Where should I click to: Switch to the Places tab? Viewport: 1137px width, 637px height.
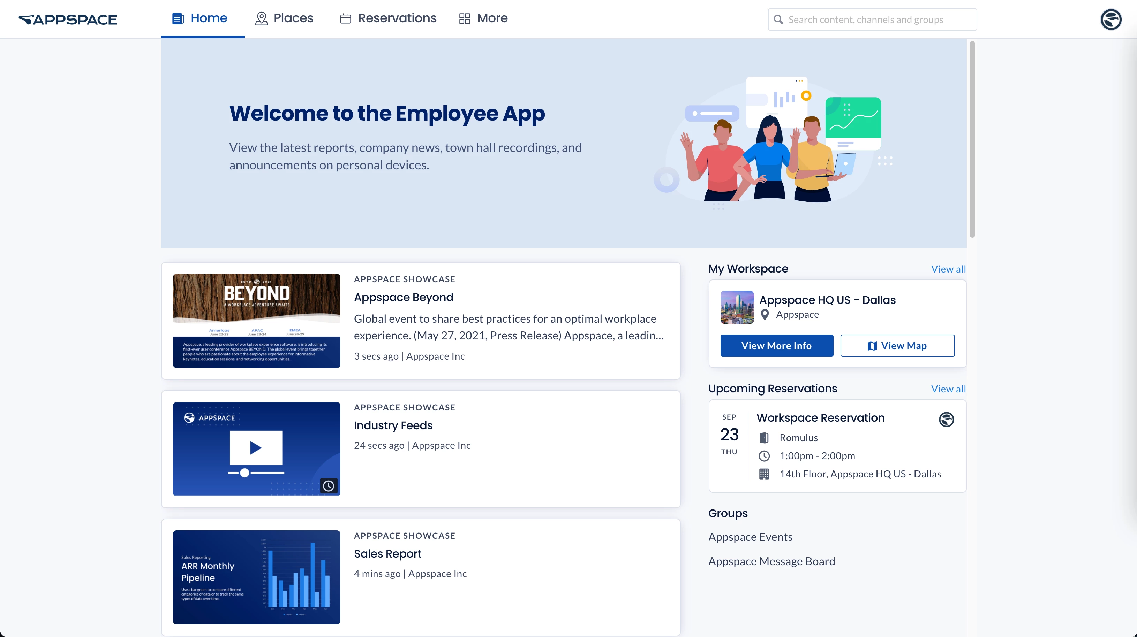click(x=284, y=18)
